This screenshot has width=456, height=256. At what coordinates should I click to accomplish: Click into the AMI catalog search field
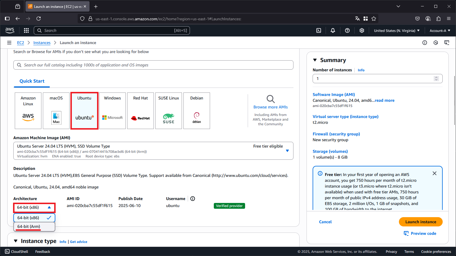pyautogui.click(x=153, y=65)
